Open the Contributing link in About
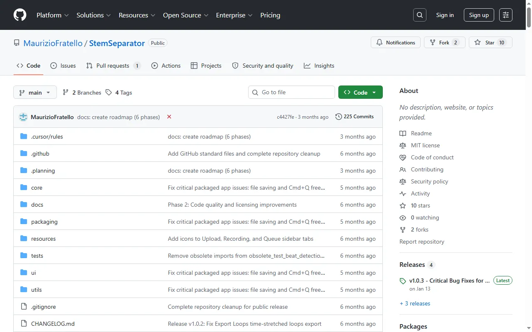The height and width of the screenshot is (332, 532). pos(427,169)
